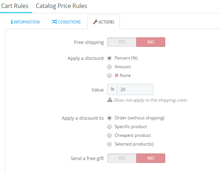This screenshot has height=172, width=221.
Task: Click the warning triangle icon below Value
Action: (x=110, y=100)
